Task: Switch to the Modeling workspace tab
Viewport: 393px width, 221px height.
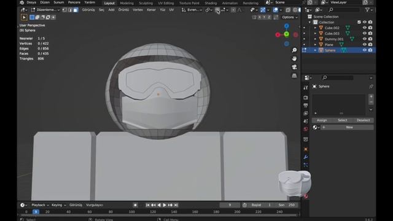Action: click(x=126, y=3)
